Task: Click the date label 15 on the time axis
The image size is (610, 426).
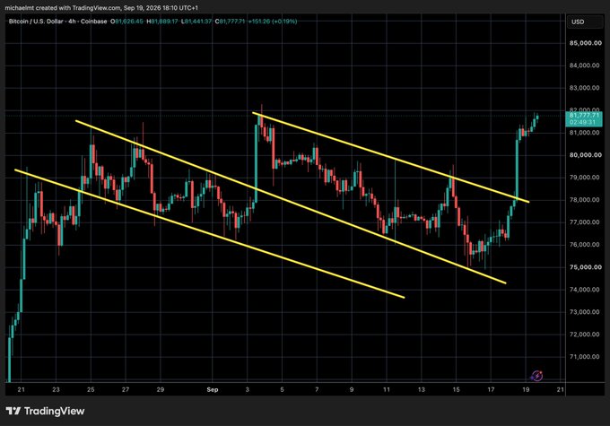Action: pos(456,389)
